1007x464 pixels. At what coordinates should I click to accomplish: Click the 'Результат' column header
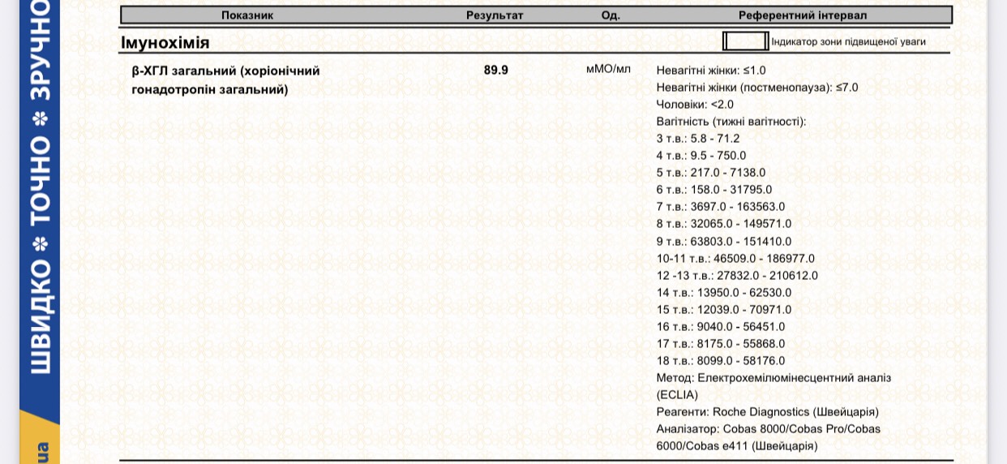coord(495,15)
